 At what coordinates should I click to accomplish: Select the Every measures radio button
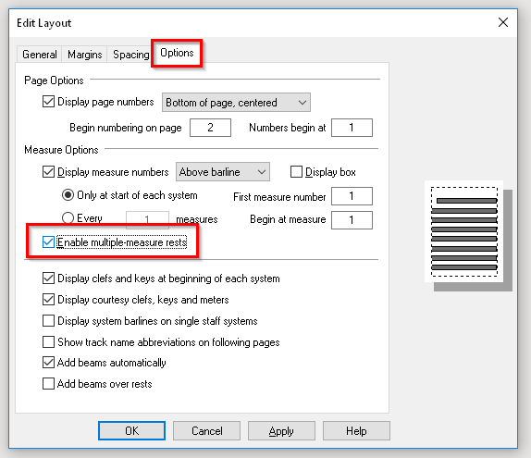tap(68, 217)
